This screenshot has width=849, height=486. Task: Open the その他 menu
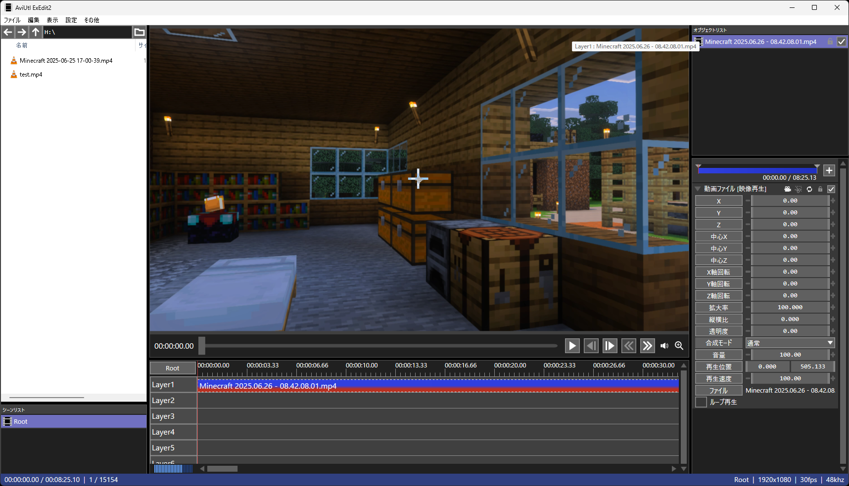tap(92, 20)
